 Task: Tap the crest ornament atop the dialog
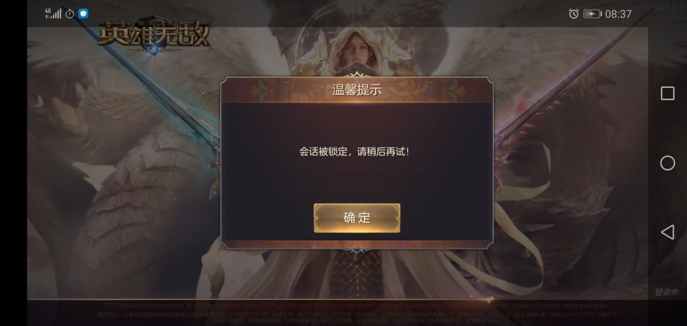coord(357,74)
